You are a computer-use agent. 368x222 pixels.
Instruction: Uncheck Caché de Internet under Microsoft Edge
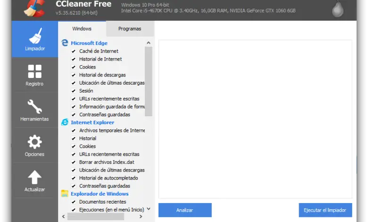tap(74, 51)
